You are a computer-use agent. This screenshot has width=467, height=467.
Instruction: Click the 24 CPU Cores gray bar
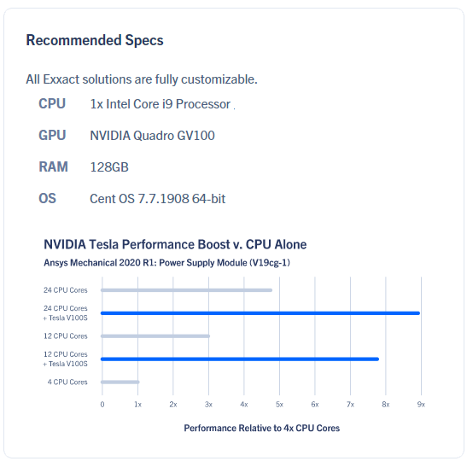coord(186,290)
